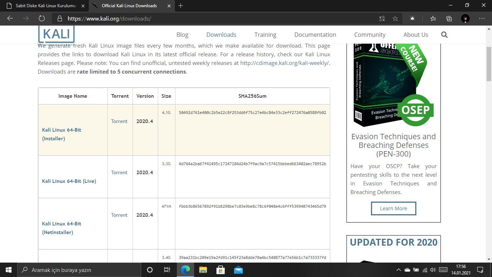Launch Cortana from the taskbar

tap(150, 270)
